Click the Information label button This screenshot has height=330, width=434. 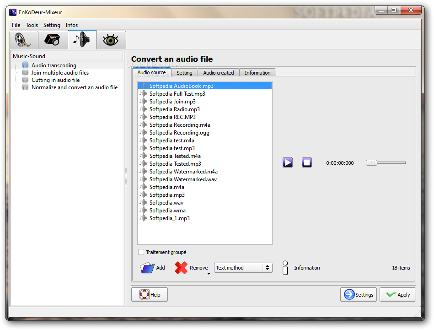tap(307, 268)
